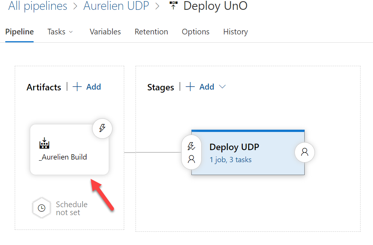373x245 pixels.
Task: Expand the Stages Add dropdown arrow
Action: coord(222,87)
